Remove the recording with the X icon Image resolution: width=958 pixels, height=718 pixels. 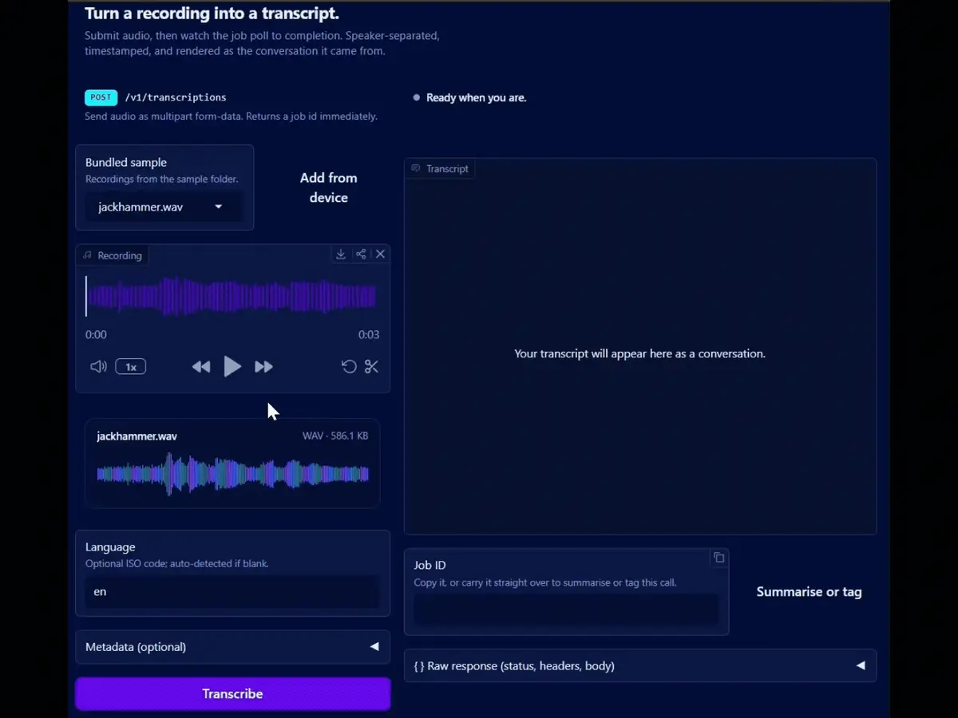click(x=380, y=254)
